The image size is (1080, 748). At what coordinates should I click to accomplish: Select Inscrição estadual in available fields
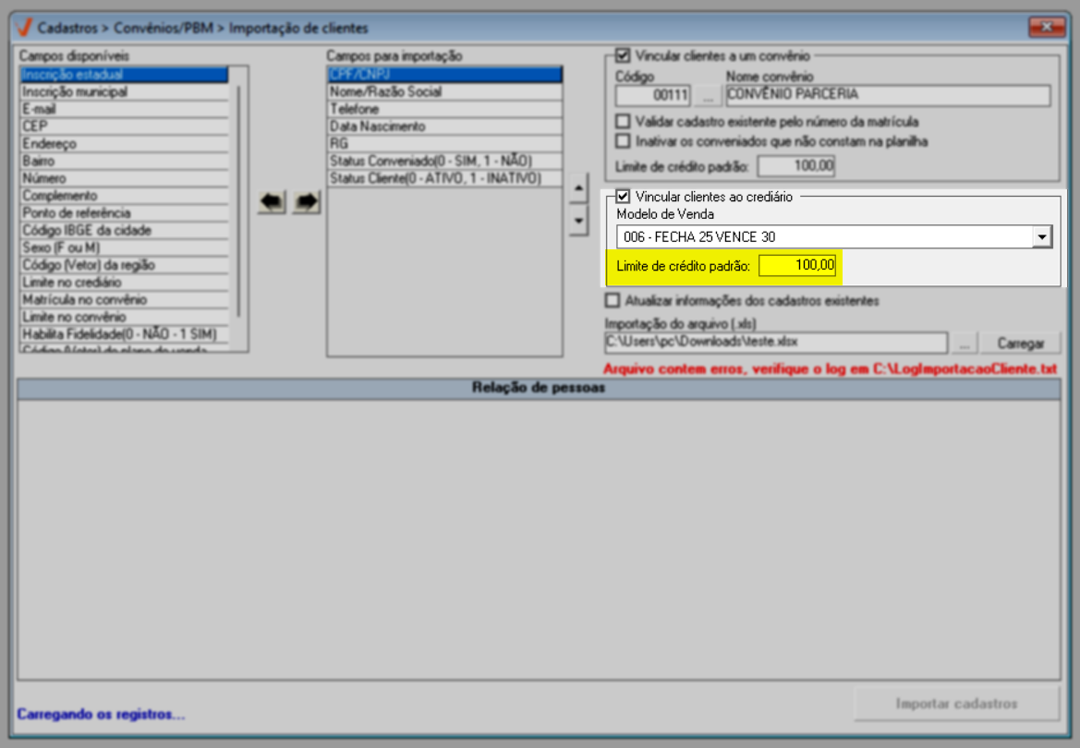tap(124, 75)
